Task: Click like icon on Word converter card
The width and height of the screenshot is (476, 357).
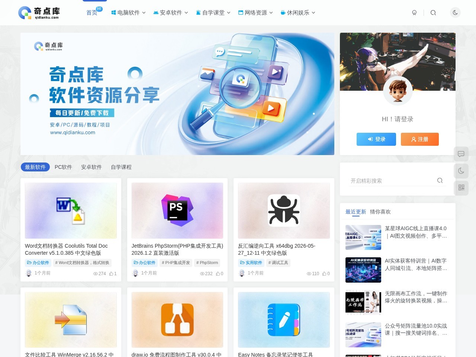Action: (x=111, y=273)
